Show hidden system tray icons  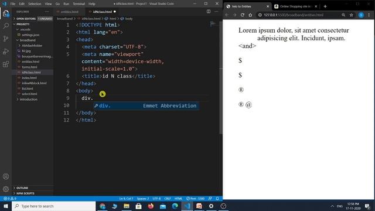coord(332,206)
